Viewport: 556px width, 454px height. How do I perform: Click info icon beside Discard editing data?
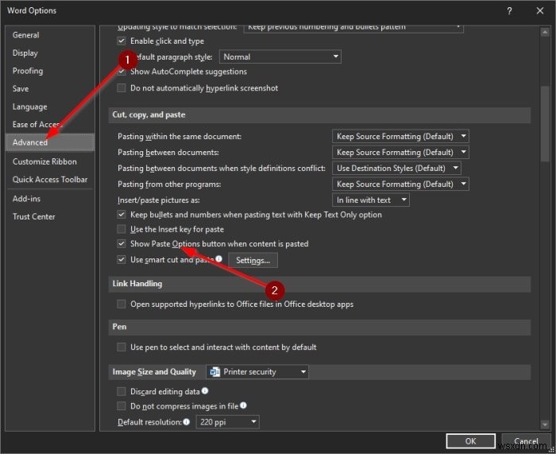coord(205,391)
